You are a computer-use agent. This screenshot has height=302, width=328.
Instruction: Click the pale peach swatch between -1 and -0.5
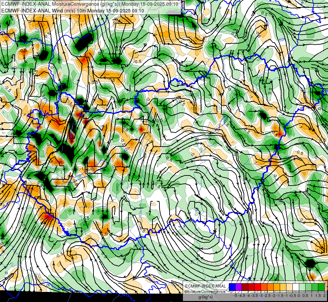click(x=289, y=287)
